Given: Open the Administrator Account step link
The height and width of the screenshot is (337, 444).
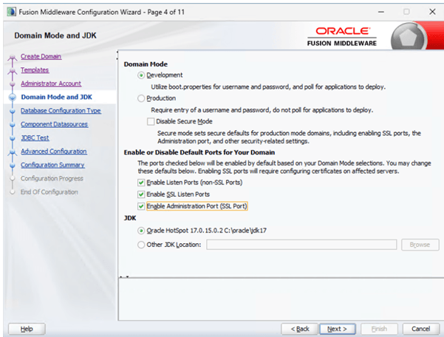Looking at the screenshot, I should tap(51, 84).
